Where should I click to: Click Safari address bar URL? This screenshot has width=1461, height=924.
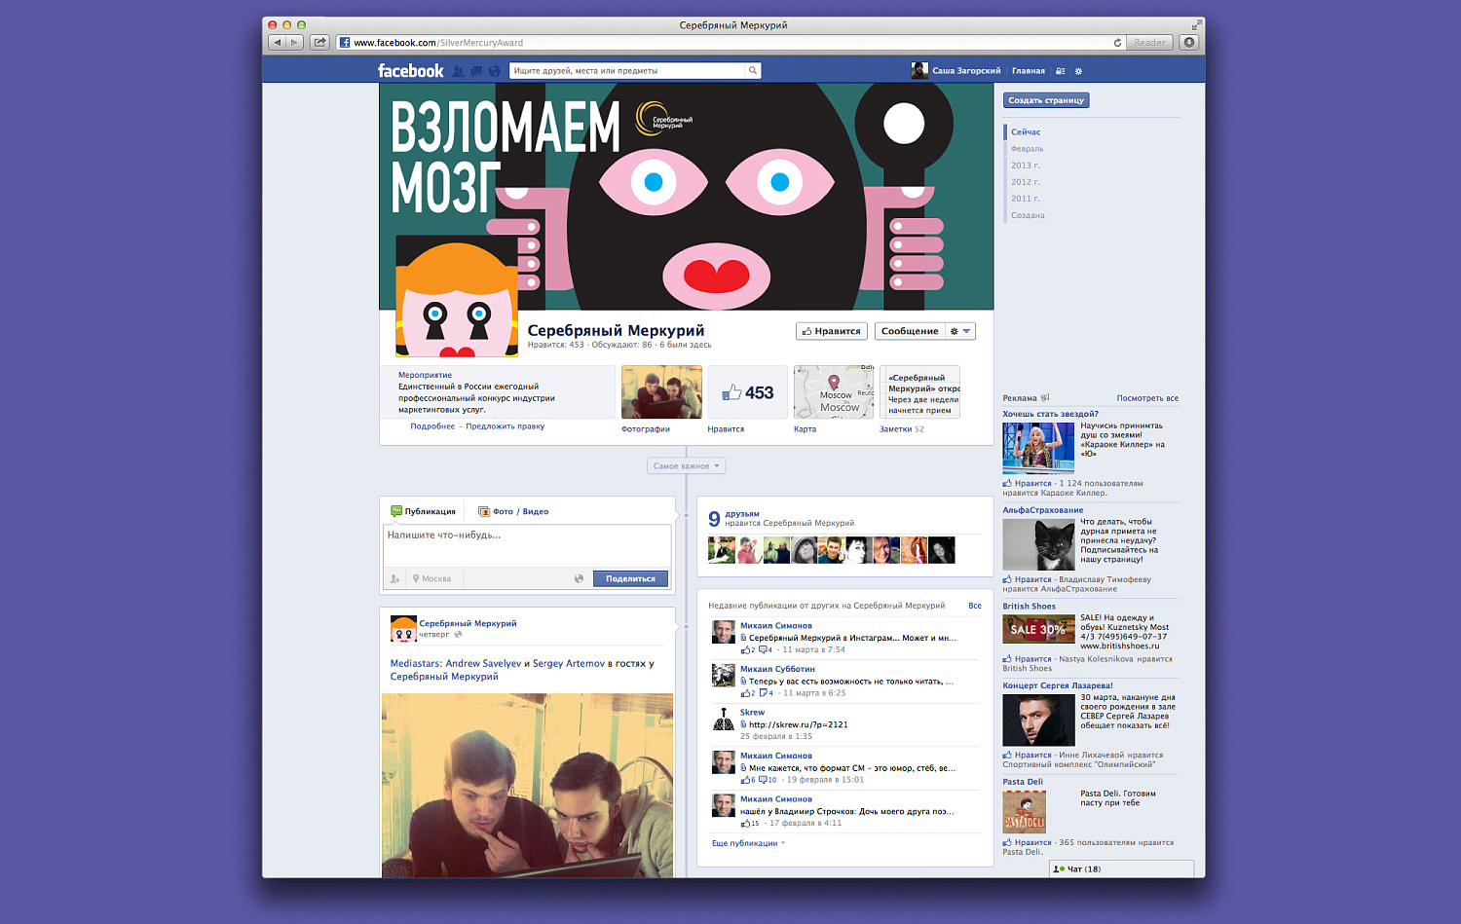pyautogui.click(x=438, y=43)
